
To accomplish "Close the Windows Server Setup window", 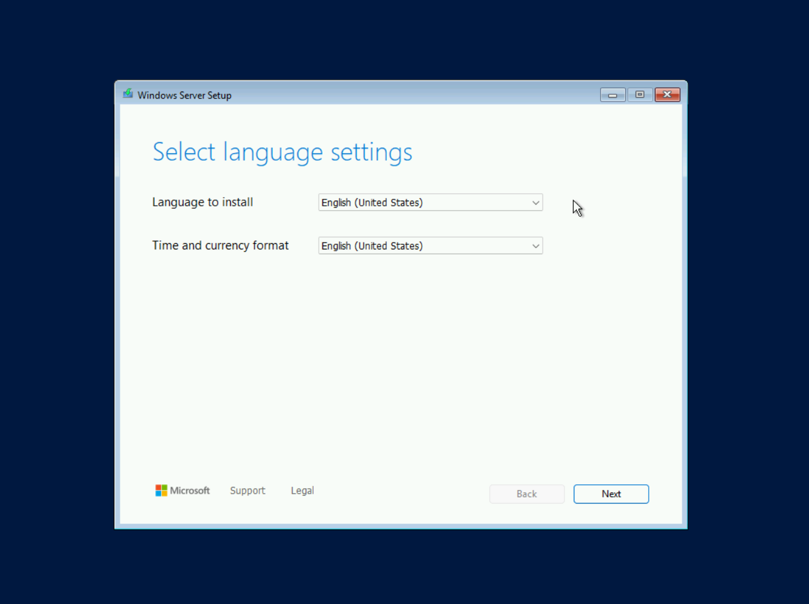I will [x=667, y=95].
